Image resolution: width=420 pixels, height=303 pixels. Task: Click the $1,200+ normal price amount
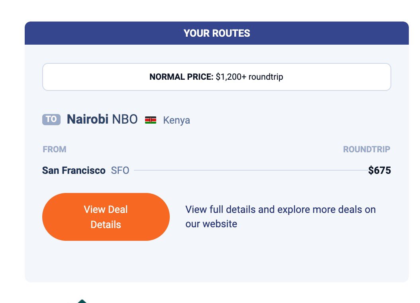tap(231, 77)
